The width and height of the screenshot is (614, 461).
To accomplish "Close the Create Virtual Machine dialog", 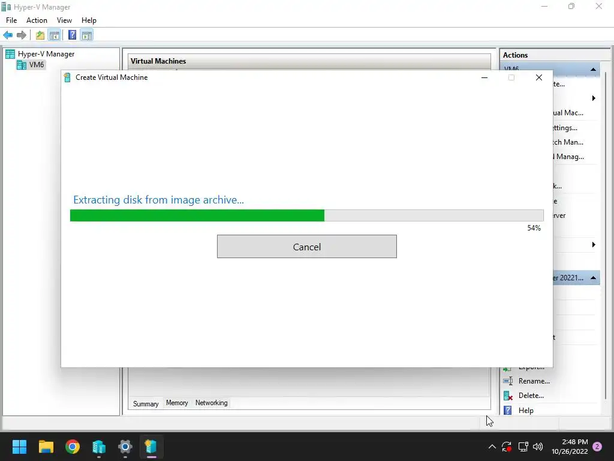I will click(539, 77).
